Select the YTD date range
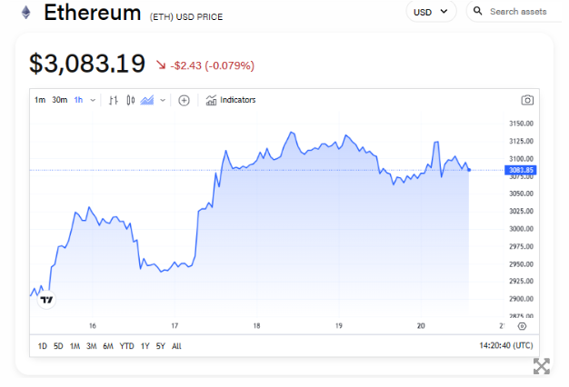The image size is (569, 387). (x=126, y=346)
